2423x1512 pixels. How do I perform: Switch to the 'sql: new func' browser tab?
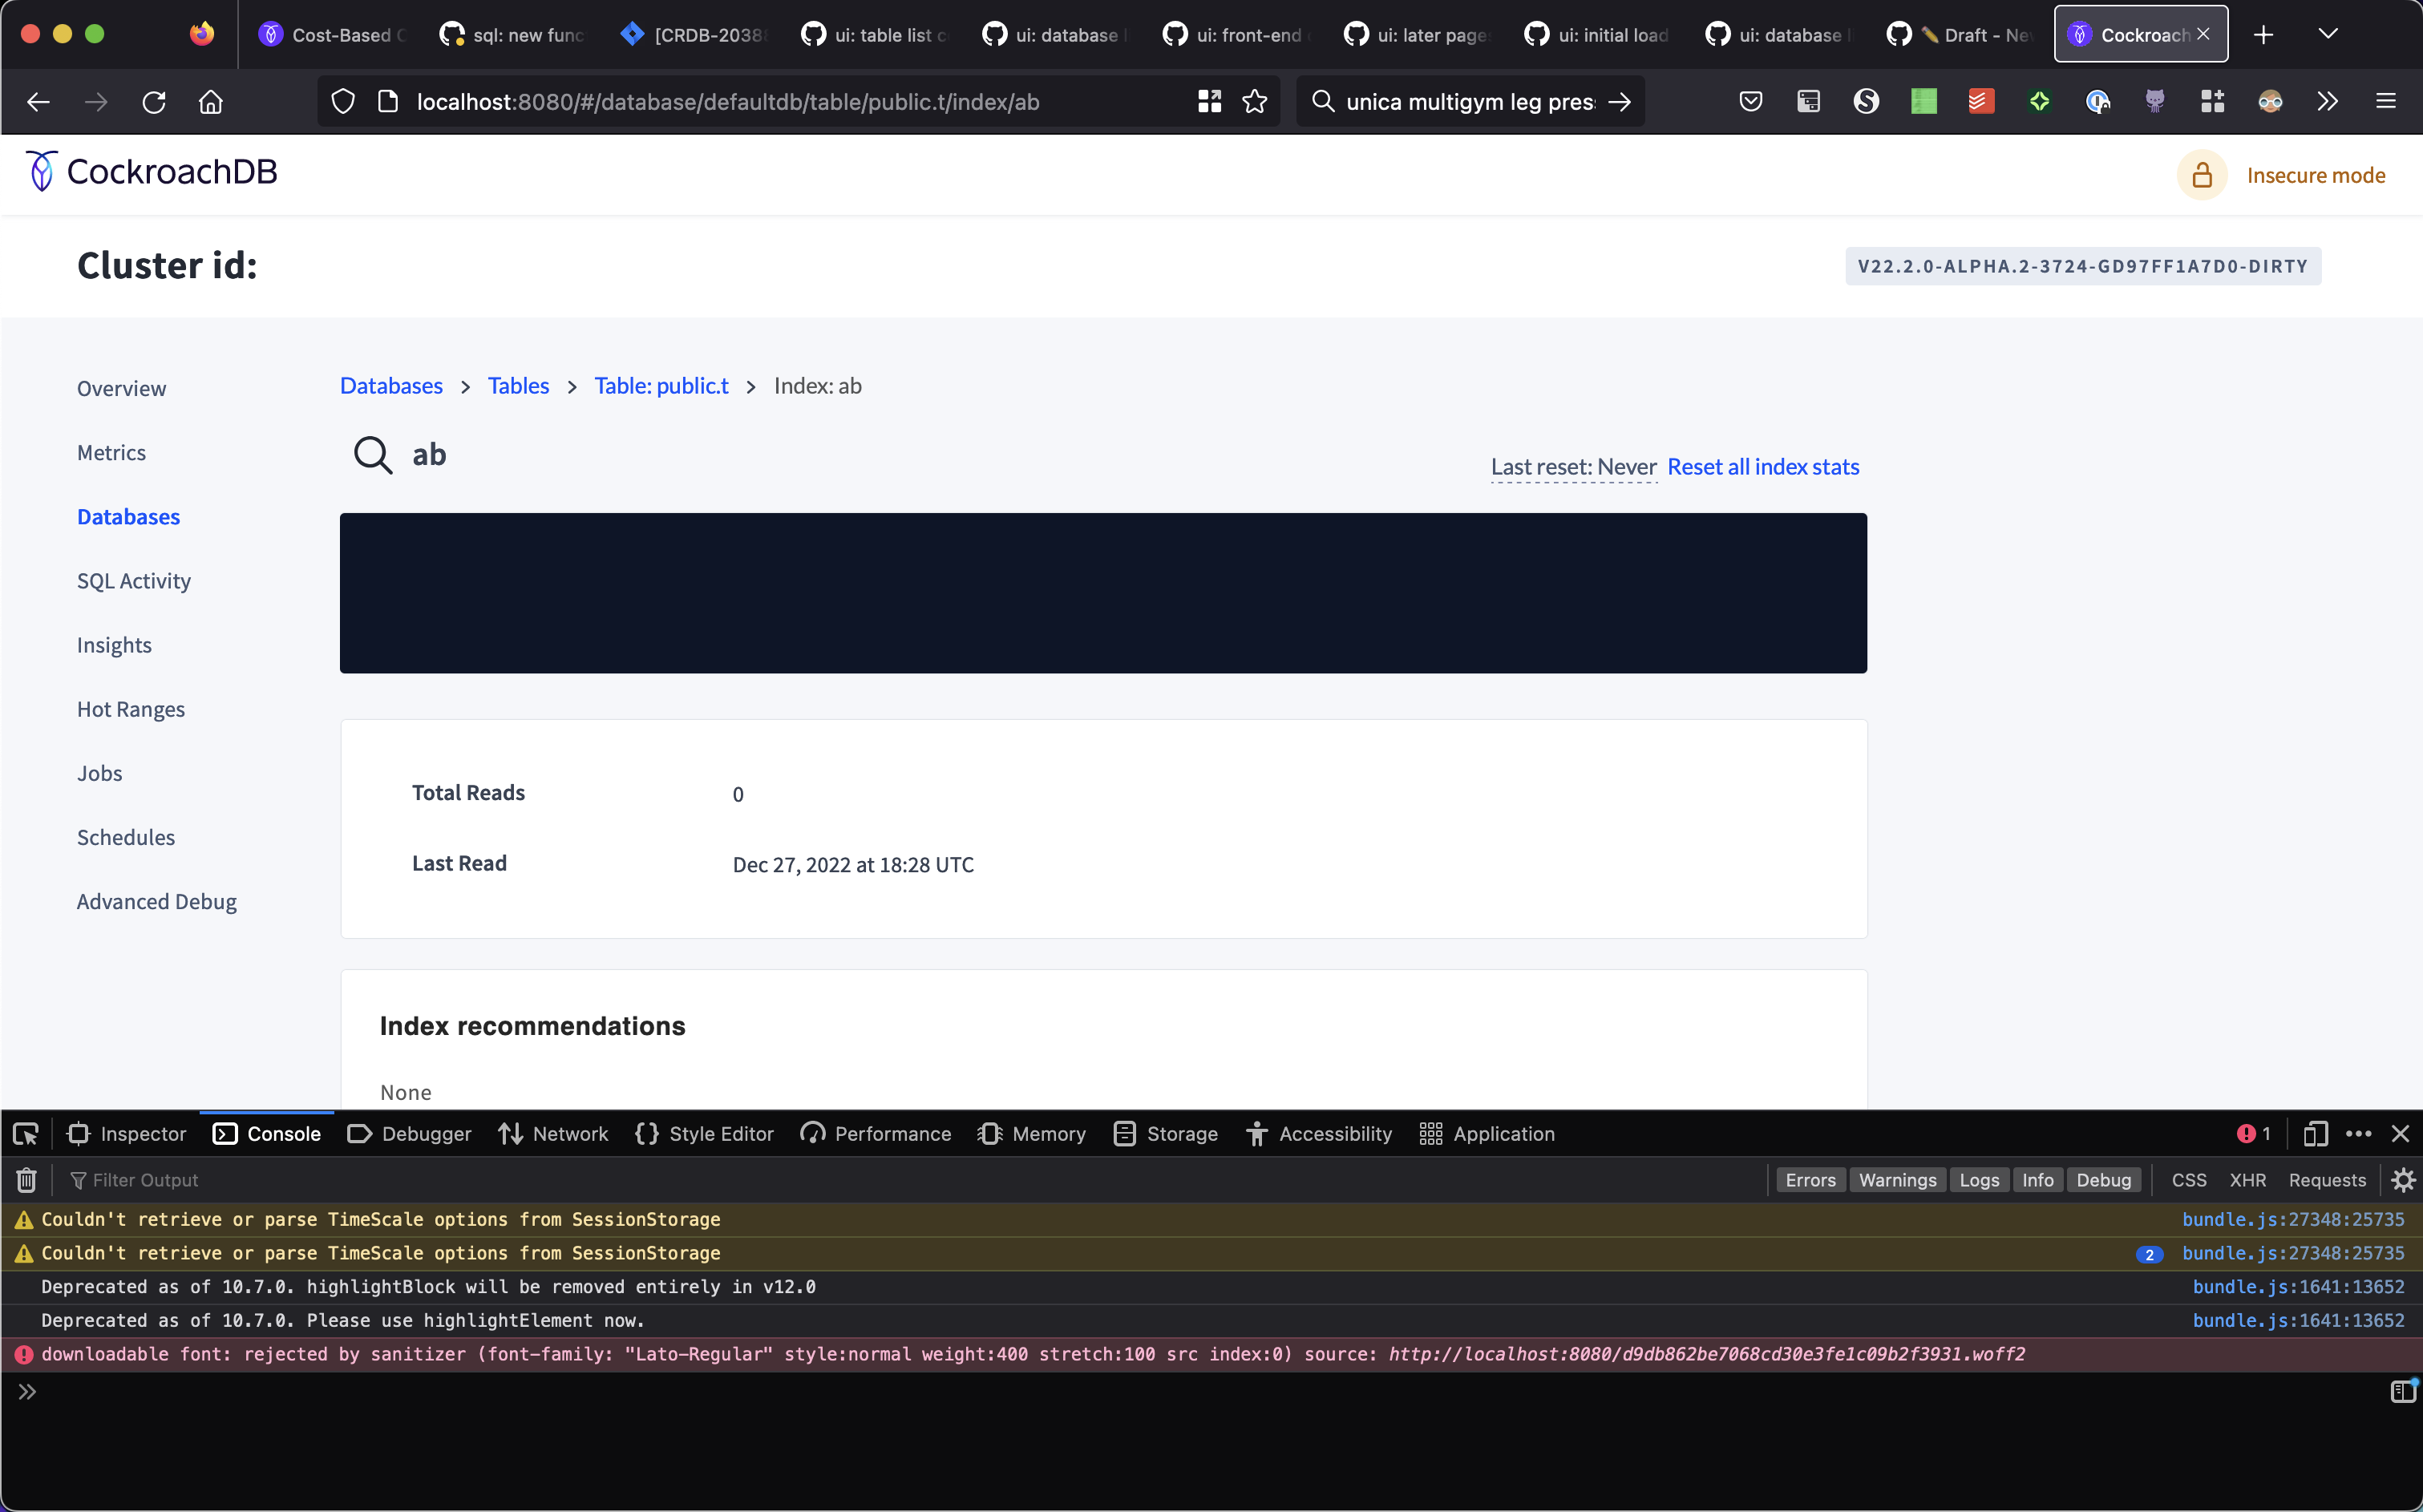[x=512, y=35]
